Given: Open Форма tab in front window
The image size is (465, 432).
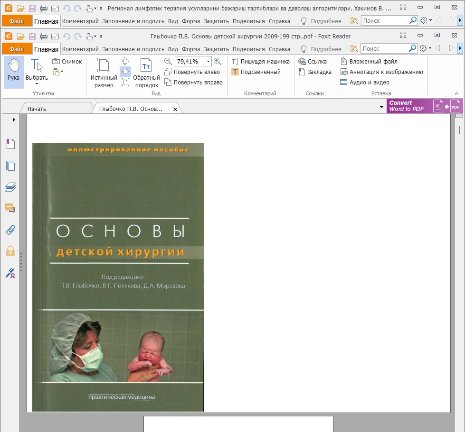Looking at the screenshot, I should coord(190,49).
